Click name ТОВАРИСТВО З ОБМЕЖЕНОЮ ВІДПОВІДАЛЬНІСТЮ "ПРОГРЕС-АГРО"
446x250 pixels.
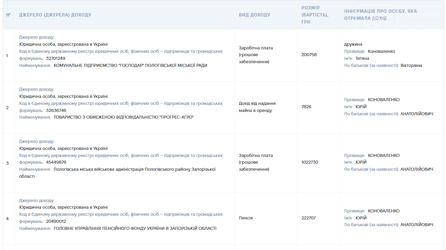[x=124, y=117]
